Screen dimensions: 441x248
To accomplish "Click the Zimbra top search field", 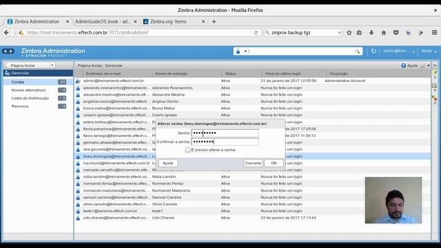I will [x=301, y=52].
